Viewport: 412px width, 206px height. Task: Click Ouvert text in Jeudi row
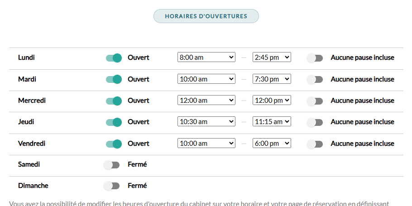(139, 122)
